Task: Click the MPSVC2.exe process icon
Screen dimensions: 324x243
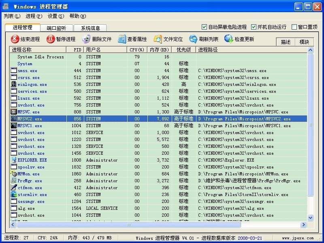Action: point(14,119)
